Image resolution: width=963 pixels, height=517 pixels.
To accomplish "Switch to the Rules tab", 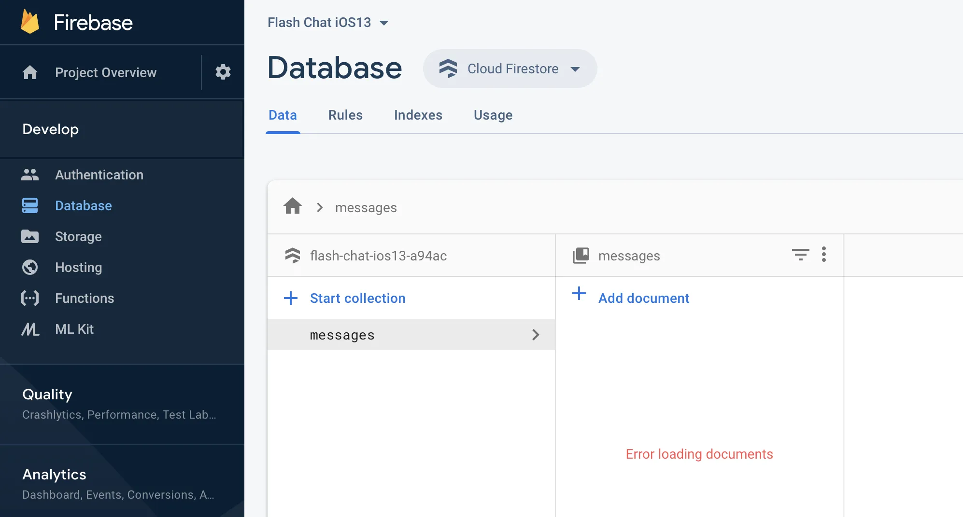I will (x=345, y=115).
